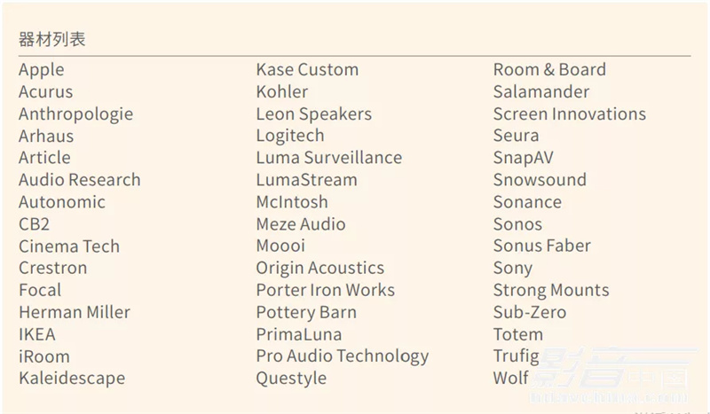Select Screen Innovations in third column
710x414 pixels.
(x=570, y=114)
